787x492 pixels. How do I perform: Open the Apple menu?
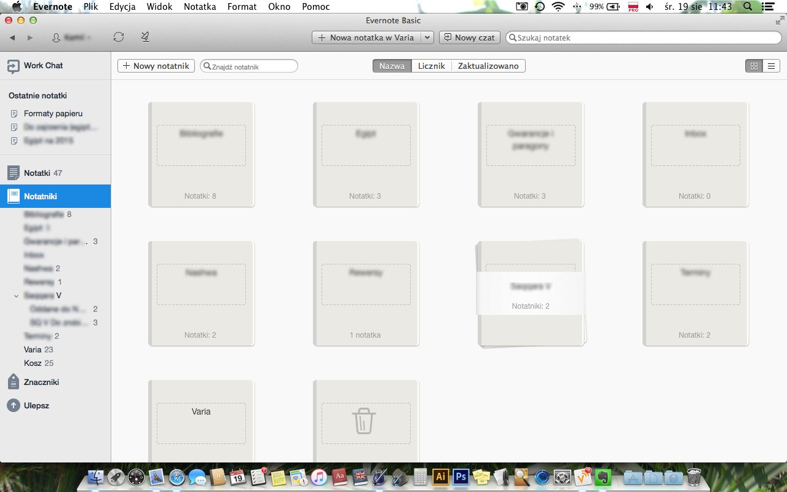coord(16,7)
